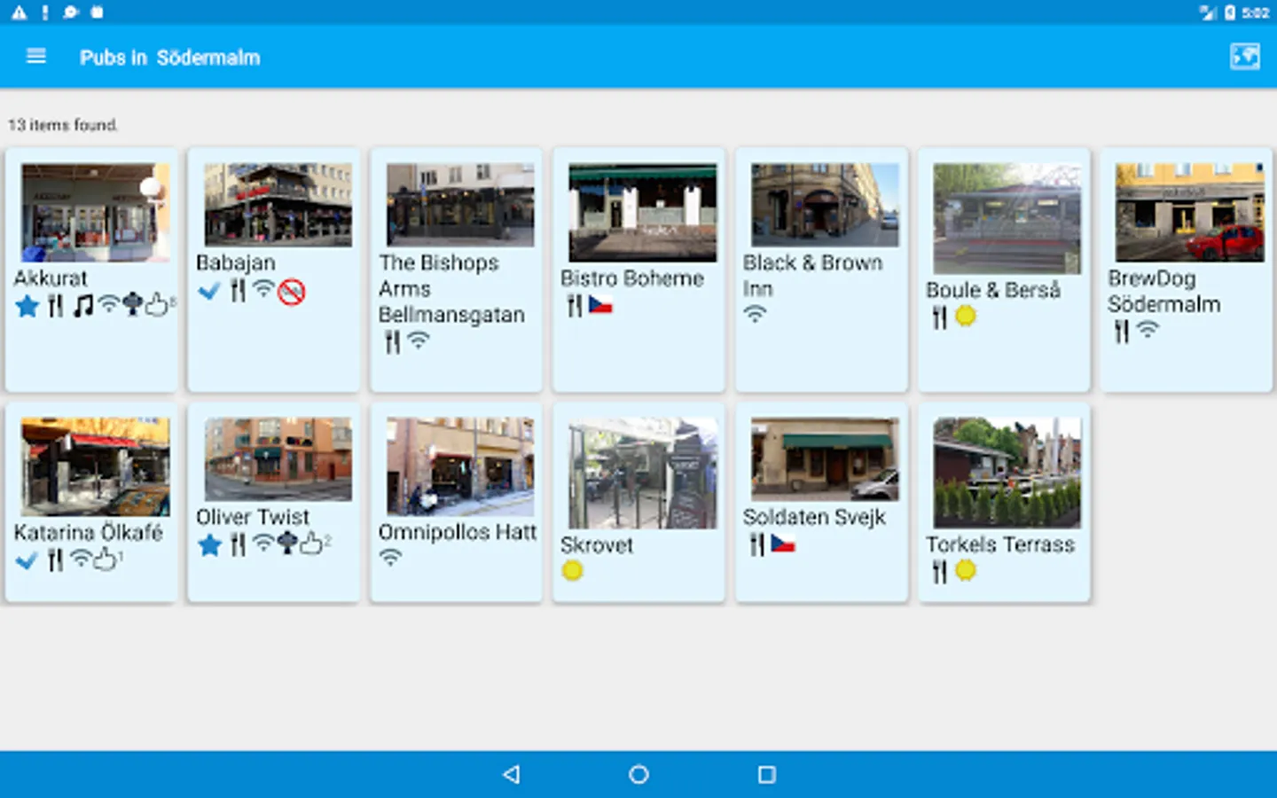
Task: Tap the Wi-Fi icon on Akkurat card
Action: (108, 304)
